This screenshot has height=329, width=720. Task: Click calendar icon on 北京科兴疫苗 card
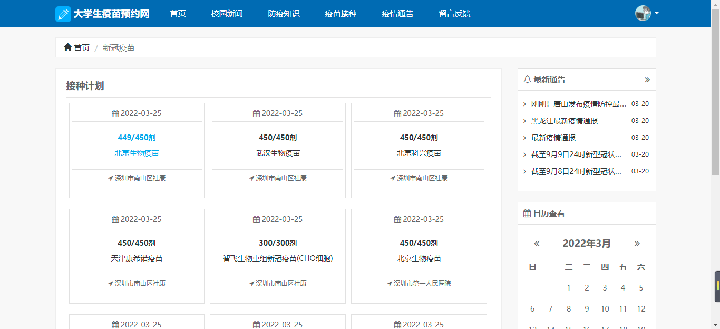(398, 113)
